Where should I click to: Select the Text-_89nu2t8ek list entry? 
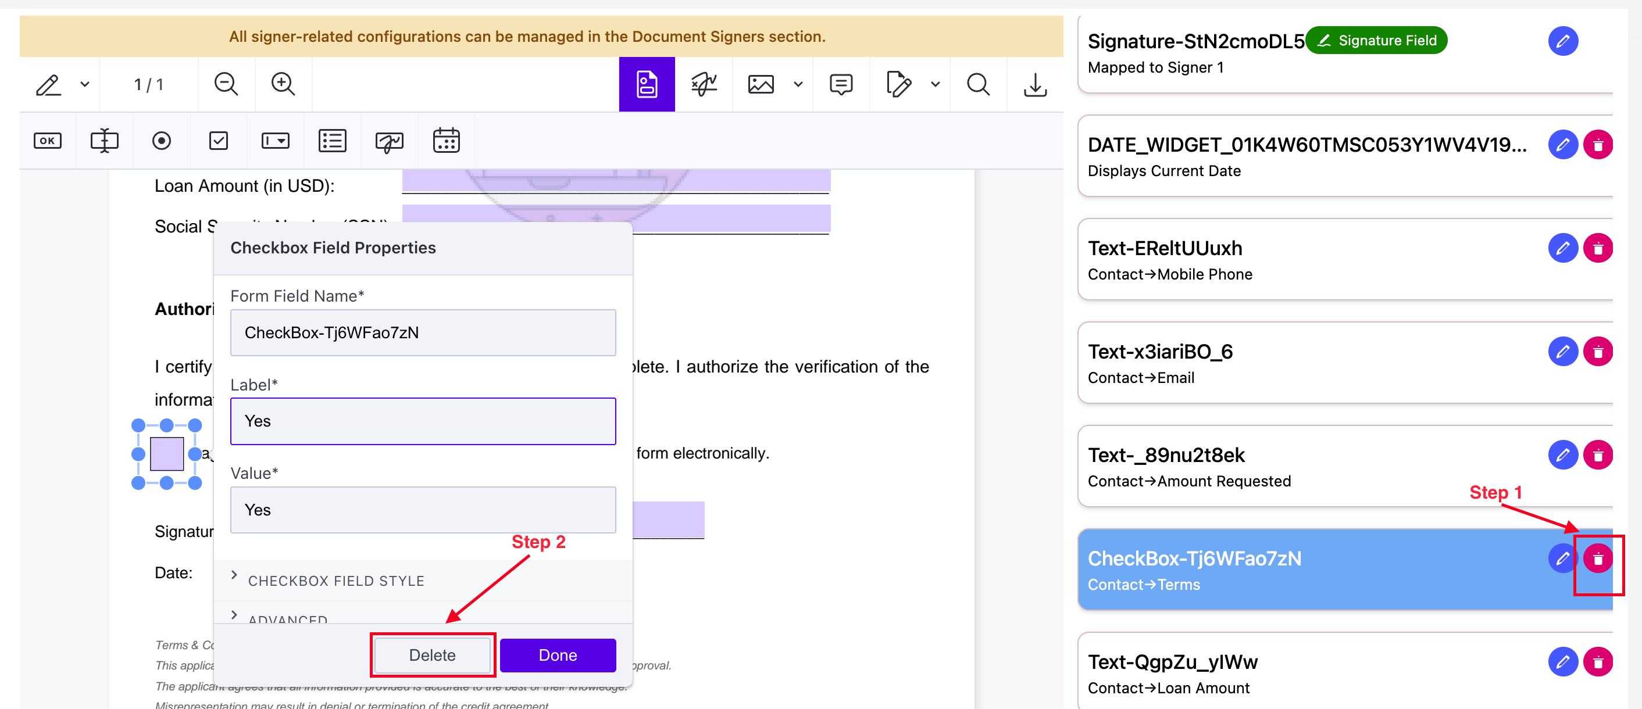[x=1345, y=466]
